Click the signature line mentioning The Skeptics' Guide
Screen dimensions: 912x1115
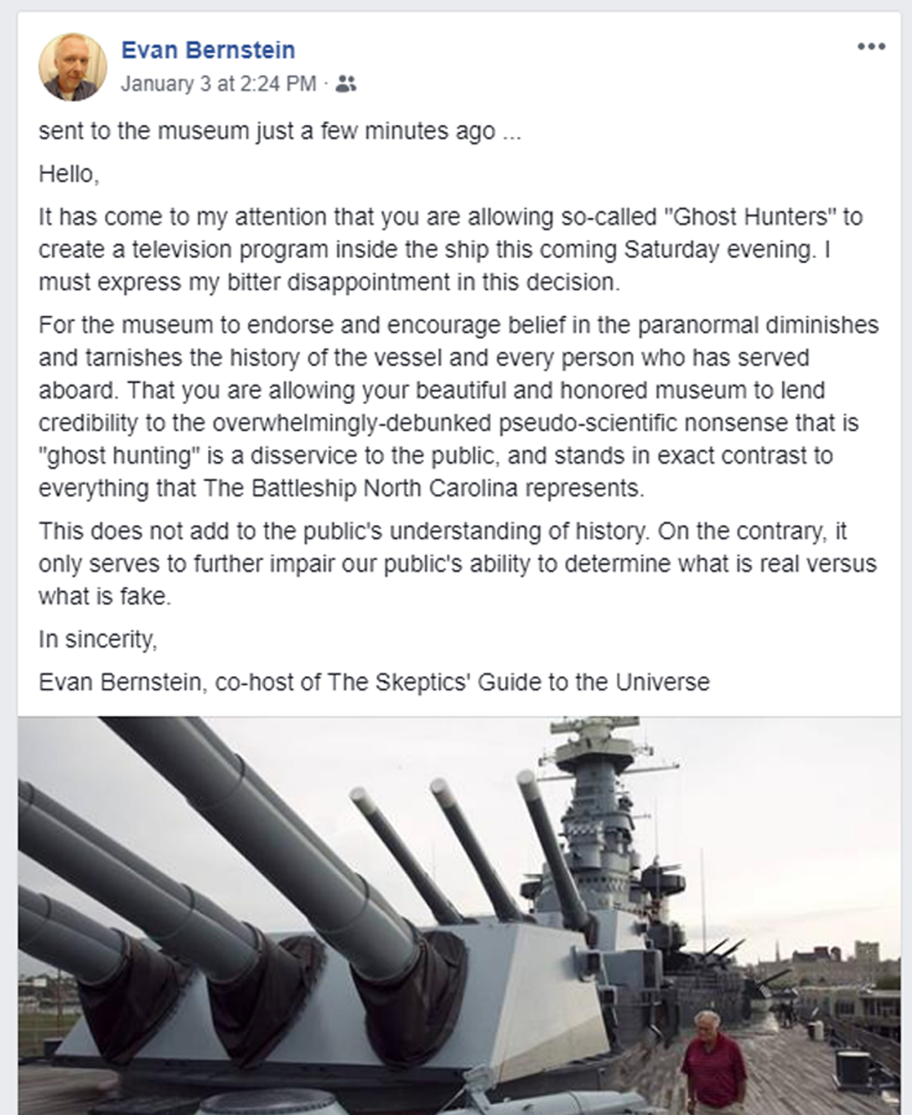[374, 683]
